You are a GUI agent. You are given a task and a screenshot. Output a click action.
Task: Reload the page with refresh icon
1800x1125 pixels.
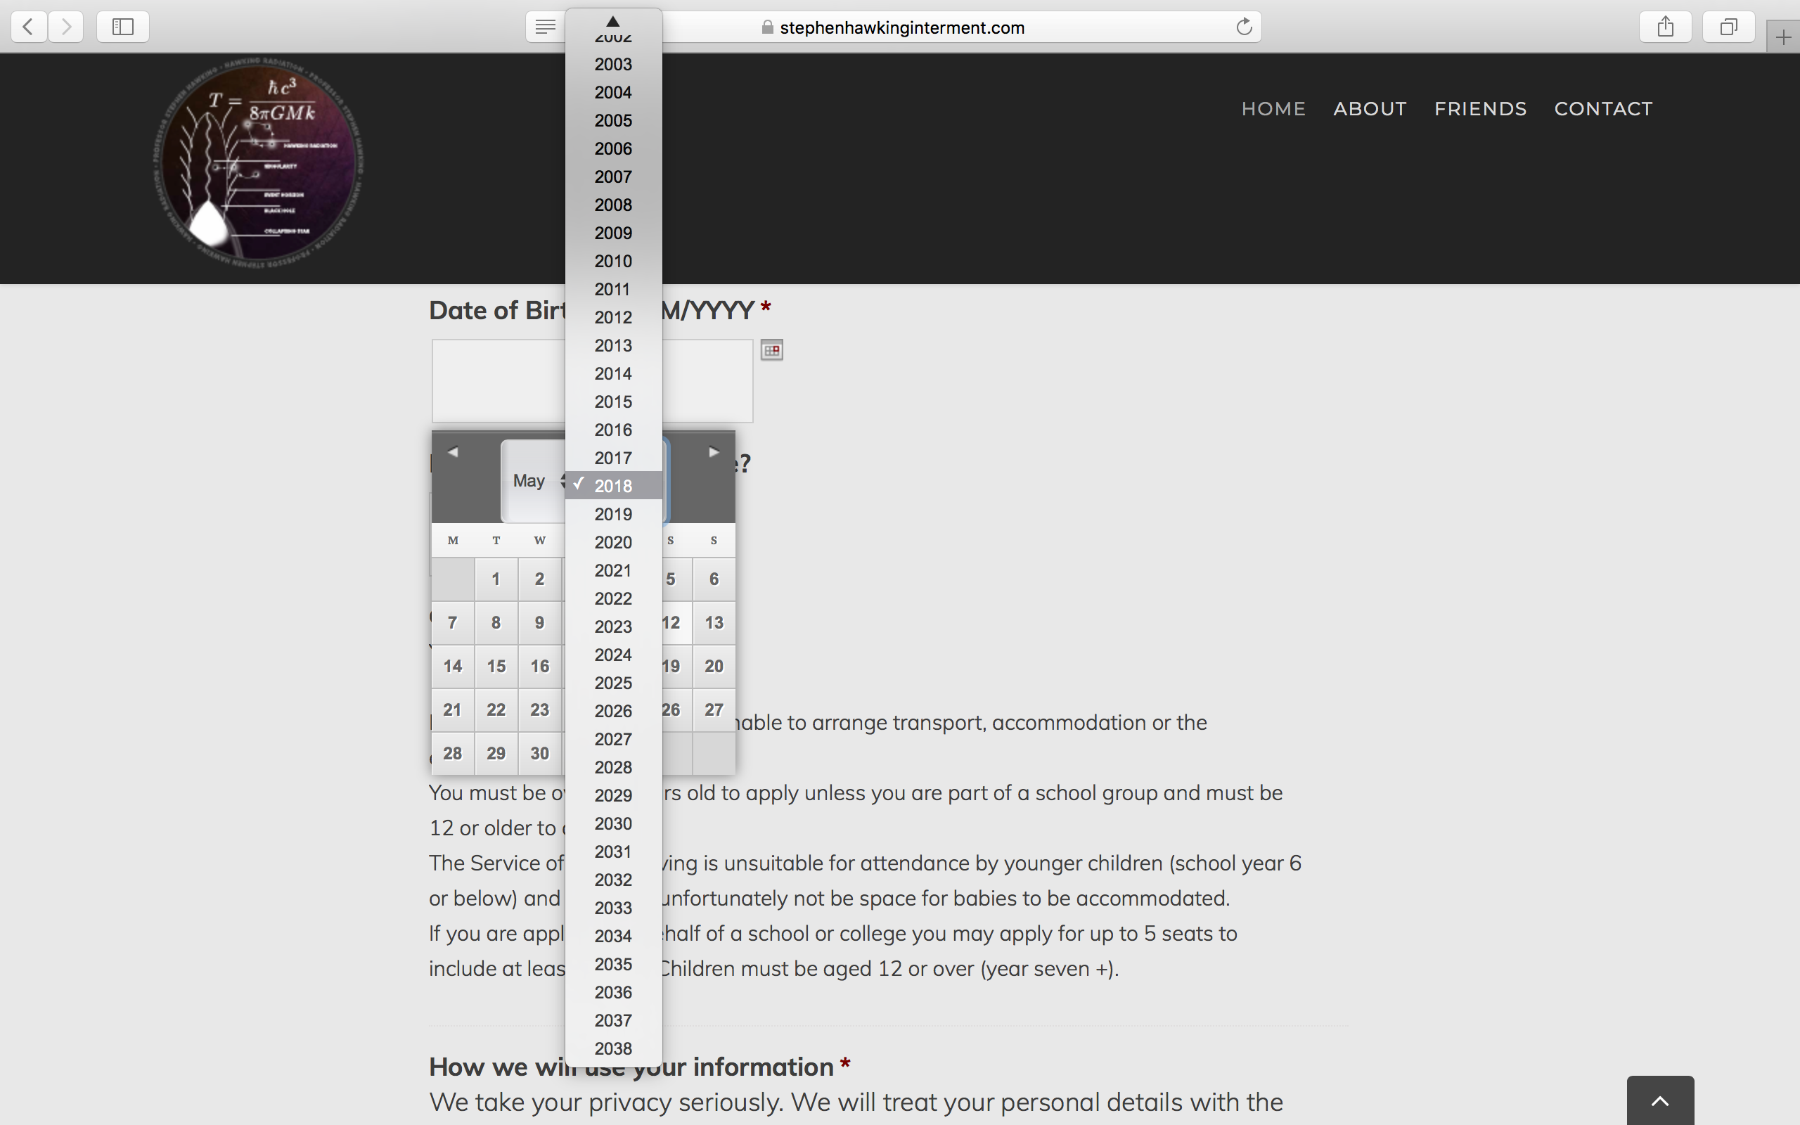1244,27
